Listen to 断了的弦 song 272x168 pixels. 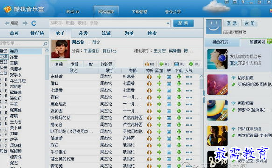[x=149, y=132]
